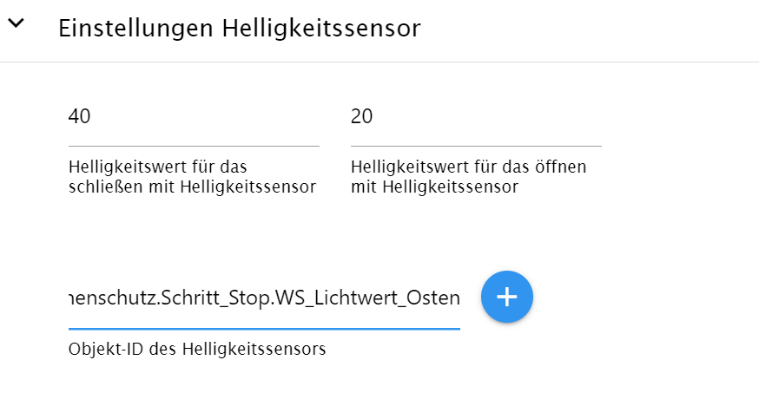This screenshot has height=393, width=759.
Task: Click label Helligkeitswert für das öffnen
Action: pos(470,167)
